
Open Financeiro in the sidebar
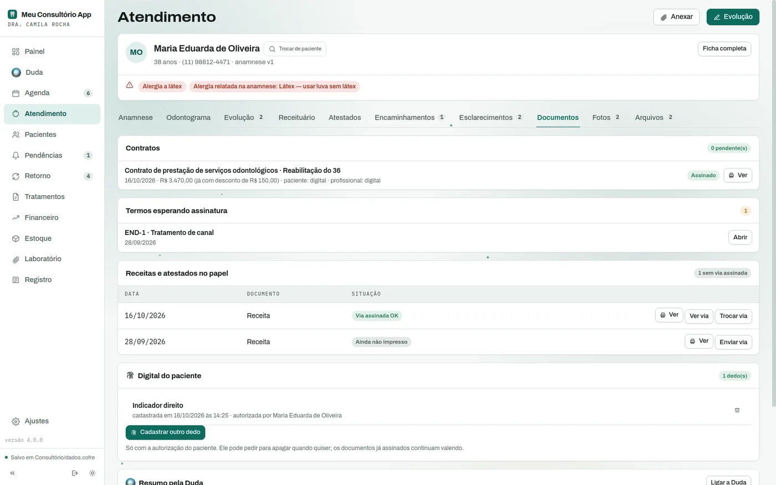tap(52, 218)
